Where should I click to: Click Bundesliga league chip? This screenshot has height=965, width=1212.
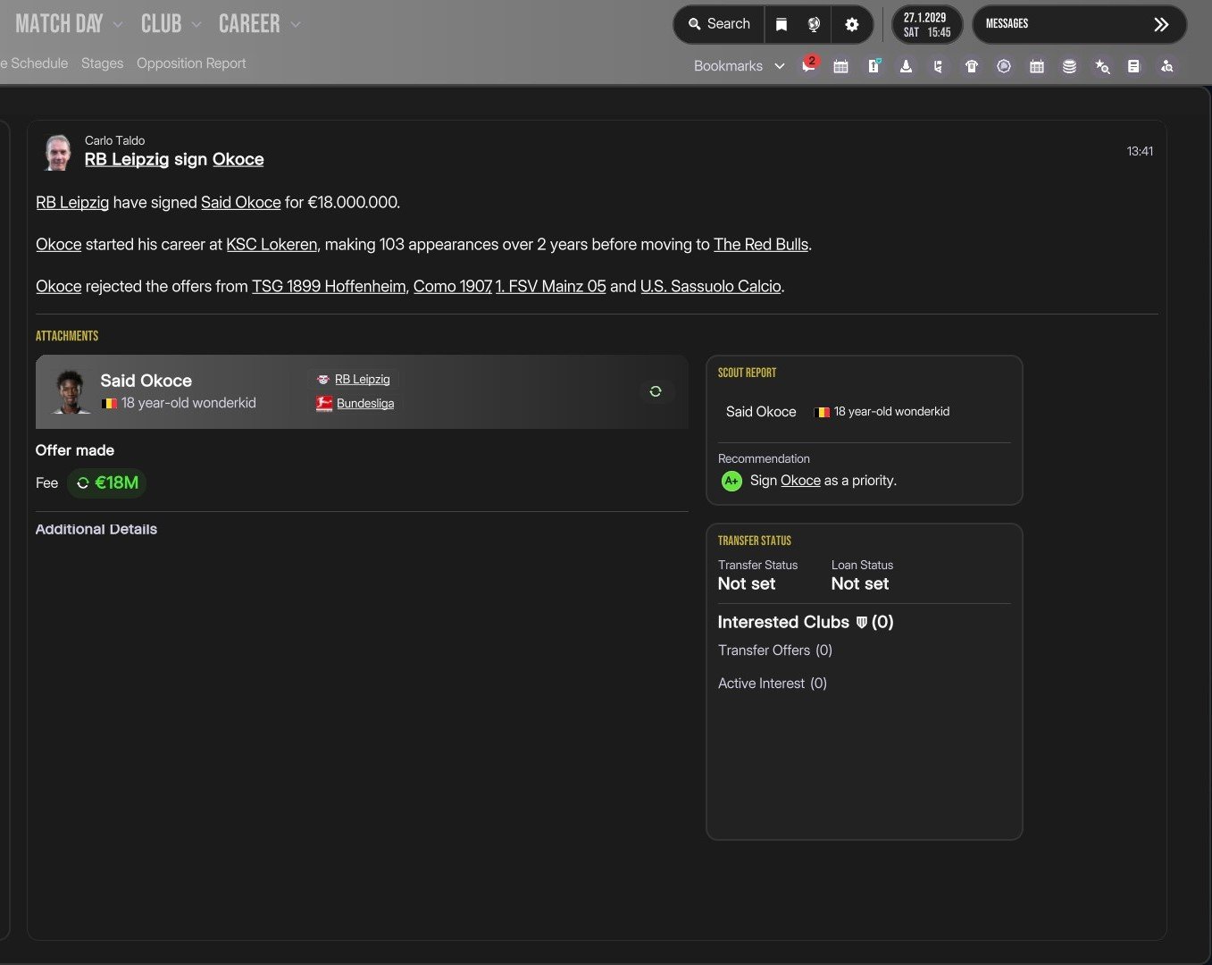(355, 404)
